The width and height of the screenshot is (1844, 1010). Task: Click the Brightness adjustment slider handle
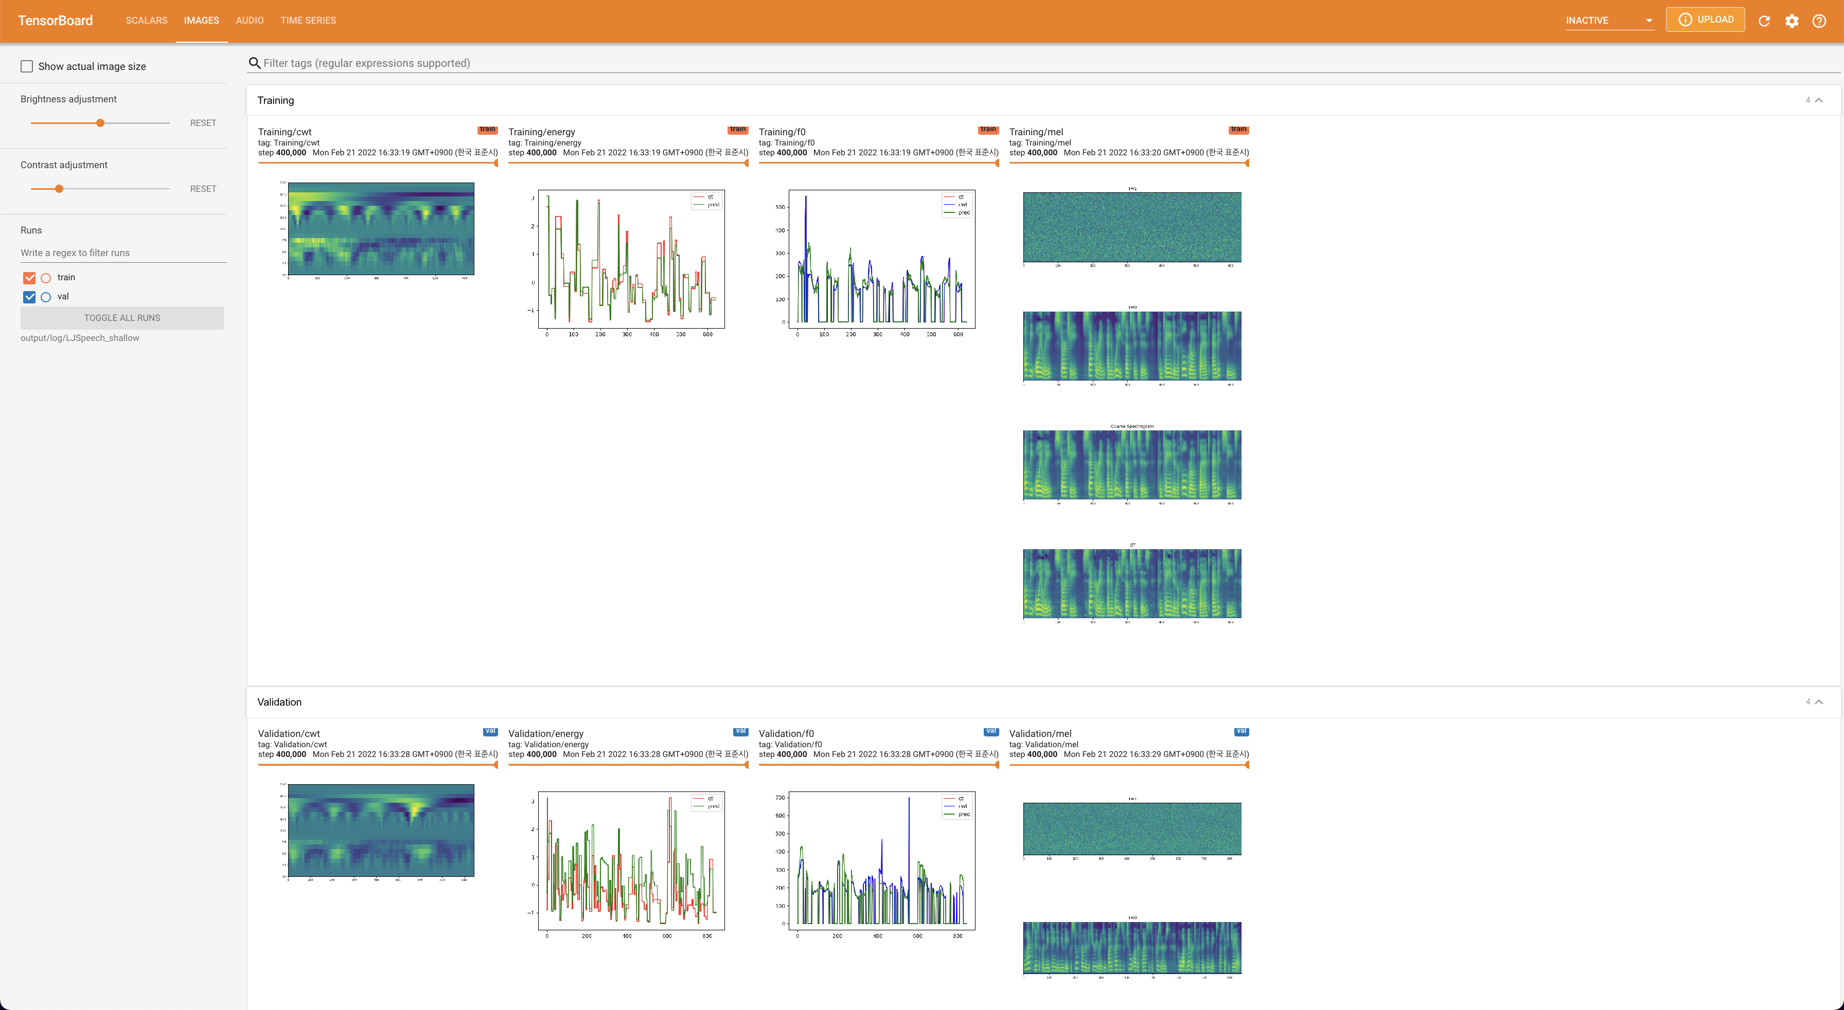tap(100, 123)
